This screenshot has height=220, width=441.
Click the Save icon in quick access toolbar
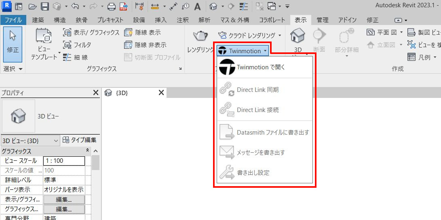coord(45,6)
